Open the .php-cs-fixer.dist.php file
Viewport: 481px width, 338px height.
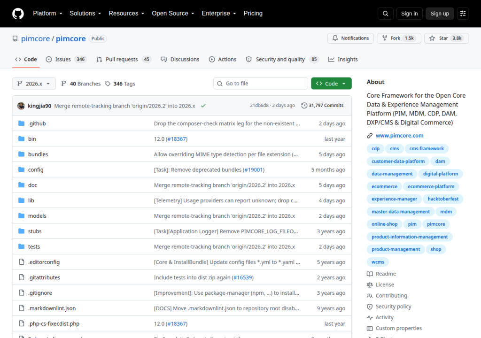click(54, 323)
